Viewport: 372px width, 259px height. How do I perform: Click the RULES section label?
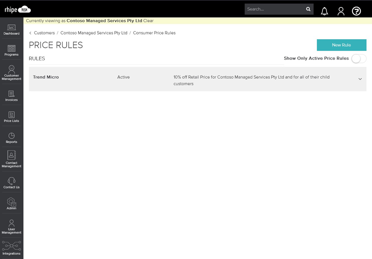tap(37, 59)
